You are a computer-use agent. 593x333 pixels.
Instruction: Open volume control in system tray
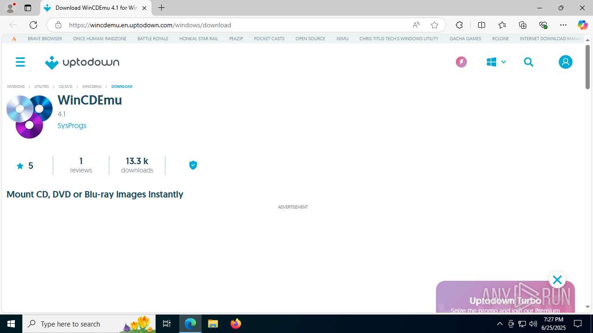533,324
